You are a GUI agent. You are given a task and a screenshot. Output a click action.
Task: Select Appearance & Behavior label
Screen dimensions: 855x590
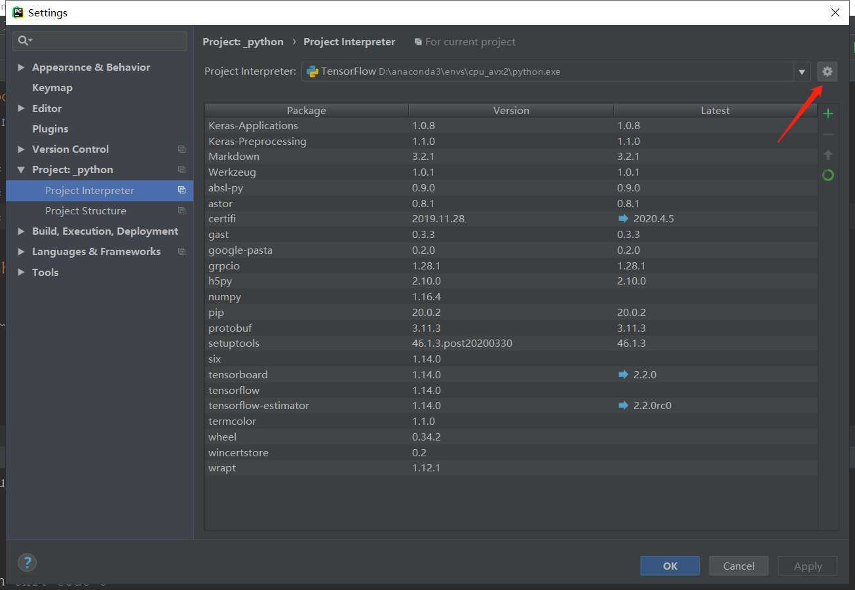click(91, 68)
